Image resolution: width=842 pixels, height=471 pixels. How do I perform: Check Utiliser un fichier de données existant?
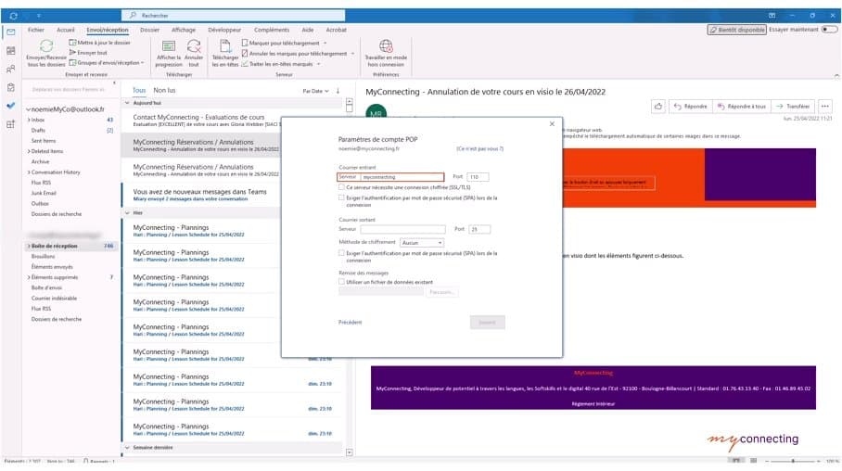click(341, 282)
